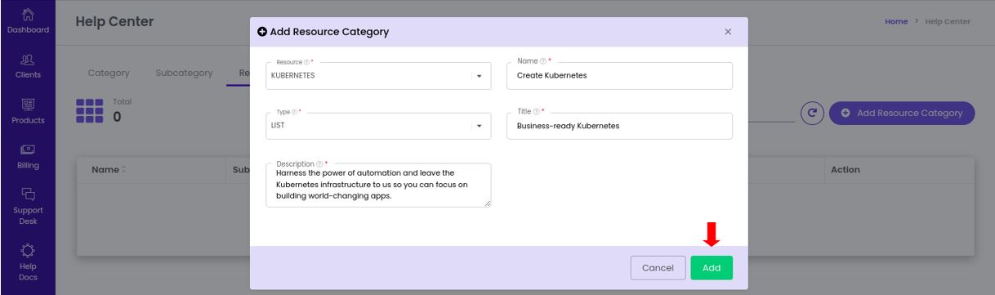This screenshot has height=295, width=995.
Task: Sort the table by Name column
Action: [109, 170]
